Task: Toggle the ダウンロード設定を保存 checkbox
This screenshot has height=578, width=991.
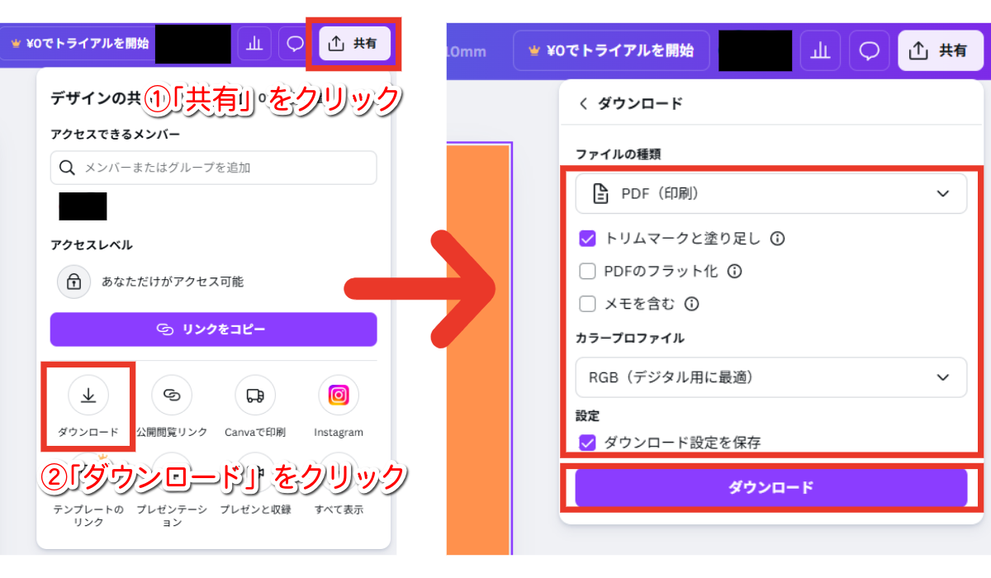Action: point(588,443)
